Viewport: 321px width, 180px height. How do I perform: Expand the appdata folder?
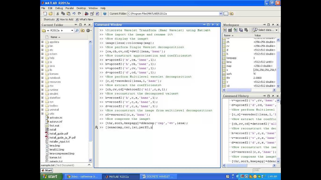point(42,42)
